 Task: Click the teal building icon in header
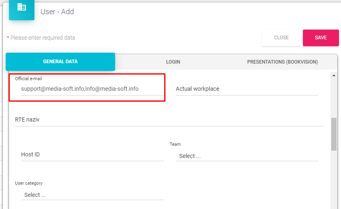pyautogui.click(x=21, y=8)
